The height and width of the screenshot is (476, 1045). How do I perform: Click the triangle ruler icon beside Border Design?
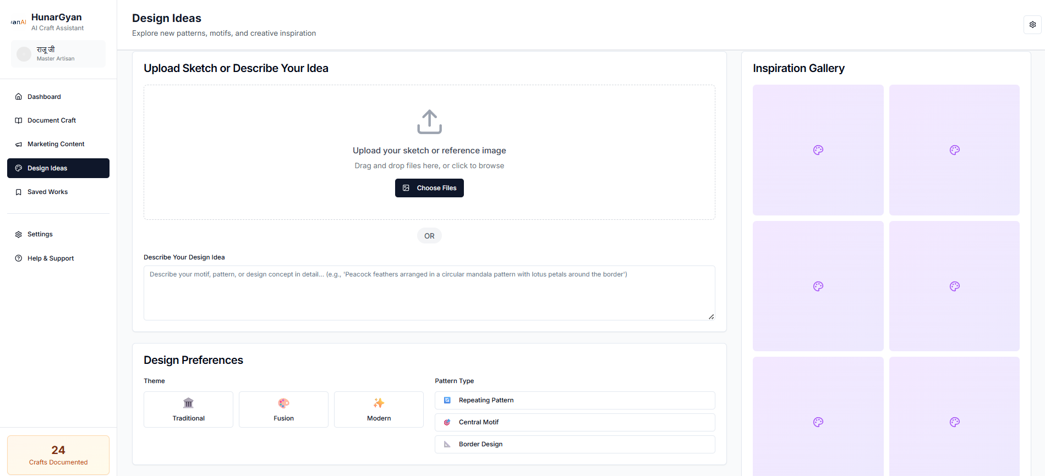447,444
